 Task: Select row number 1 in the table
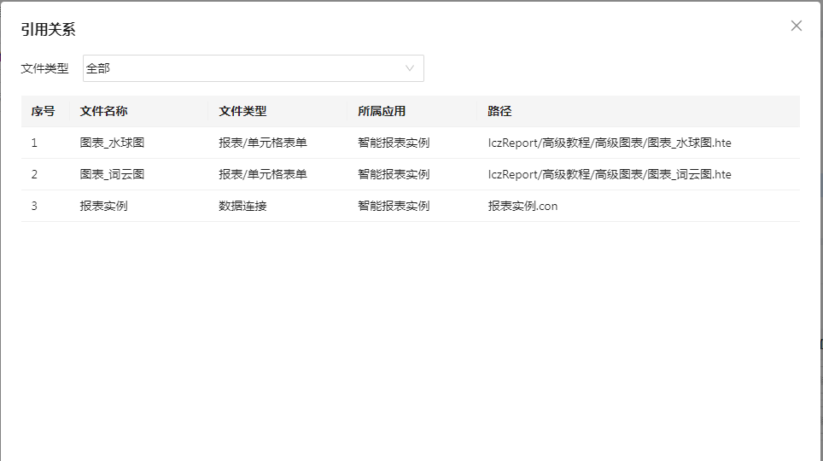click(34, 143)
